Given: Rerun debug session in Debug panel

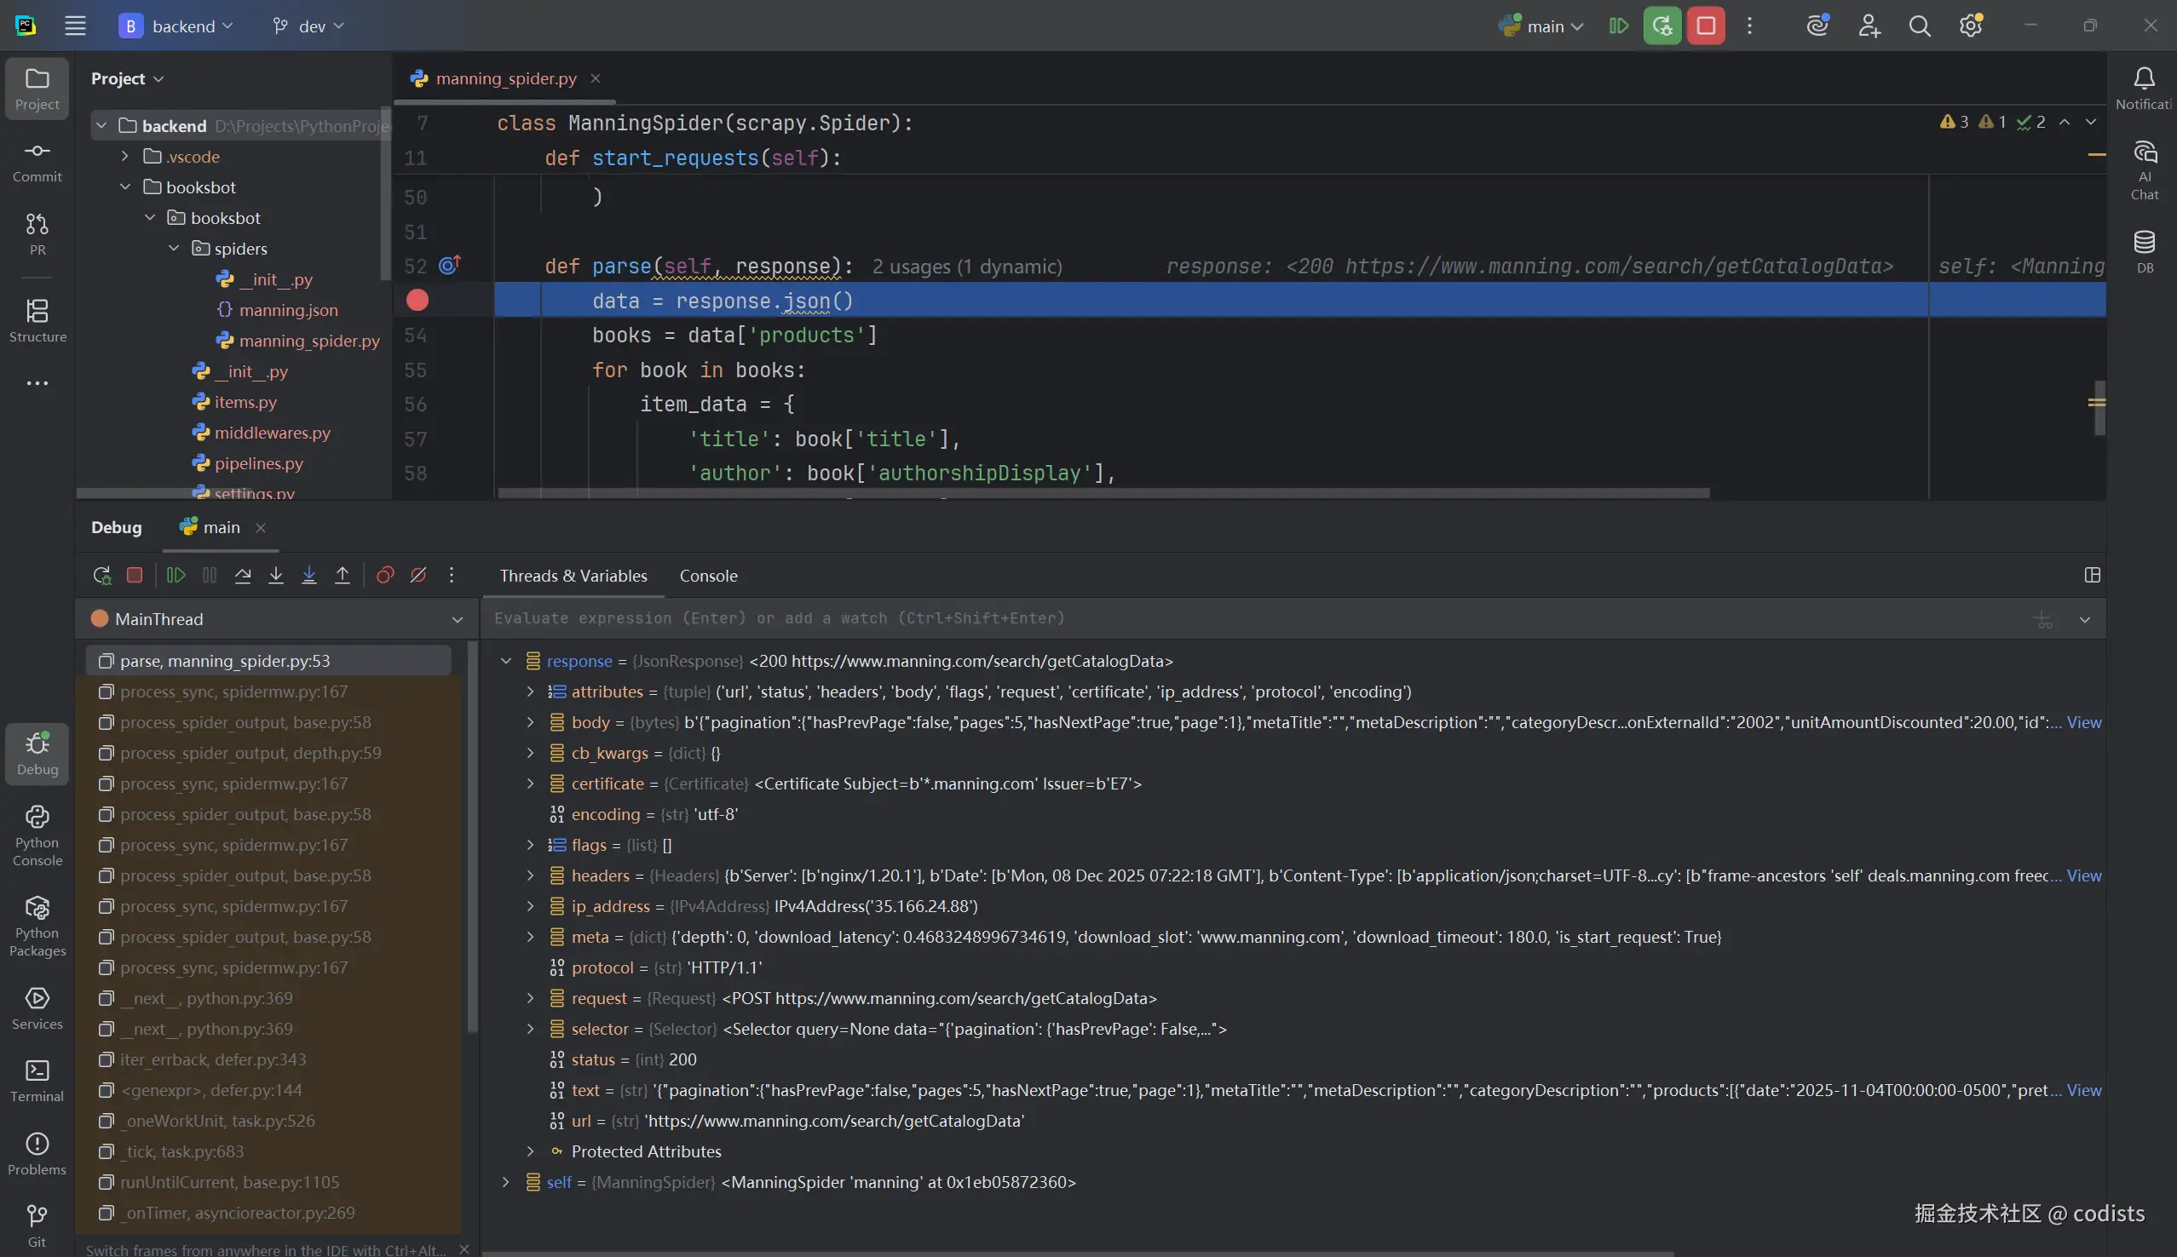Looking at the screenshot, I should (102, 575).
